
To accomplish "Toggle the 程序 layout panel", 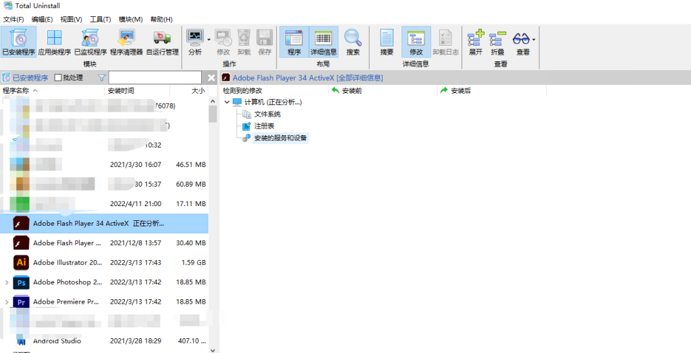I will [294, 42].
